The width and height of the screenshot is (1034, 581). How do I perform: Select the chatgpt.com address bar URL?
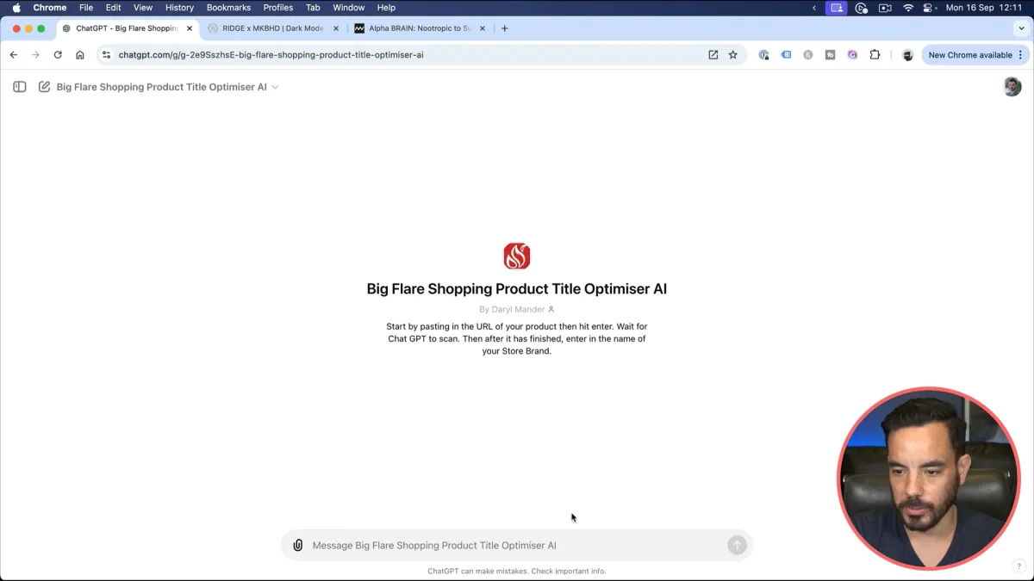tap(271, 54)
